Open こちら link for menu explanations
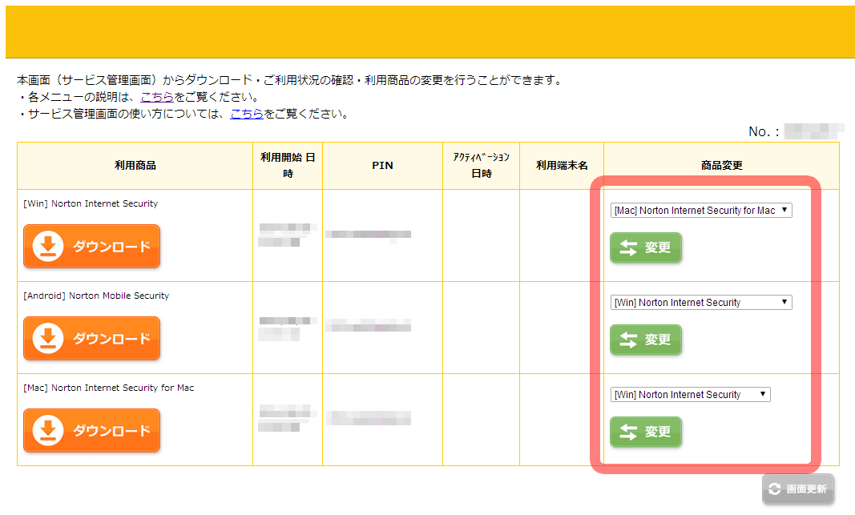Screen dimensions: 855x515 (157, 97)
